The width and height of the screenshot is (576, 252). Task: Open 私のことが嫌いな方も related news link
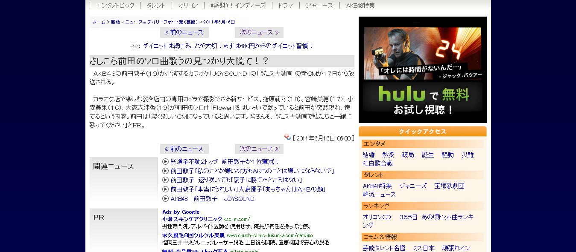[x=252, y=171]
